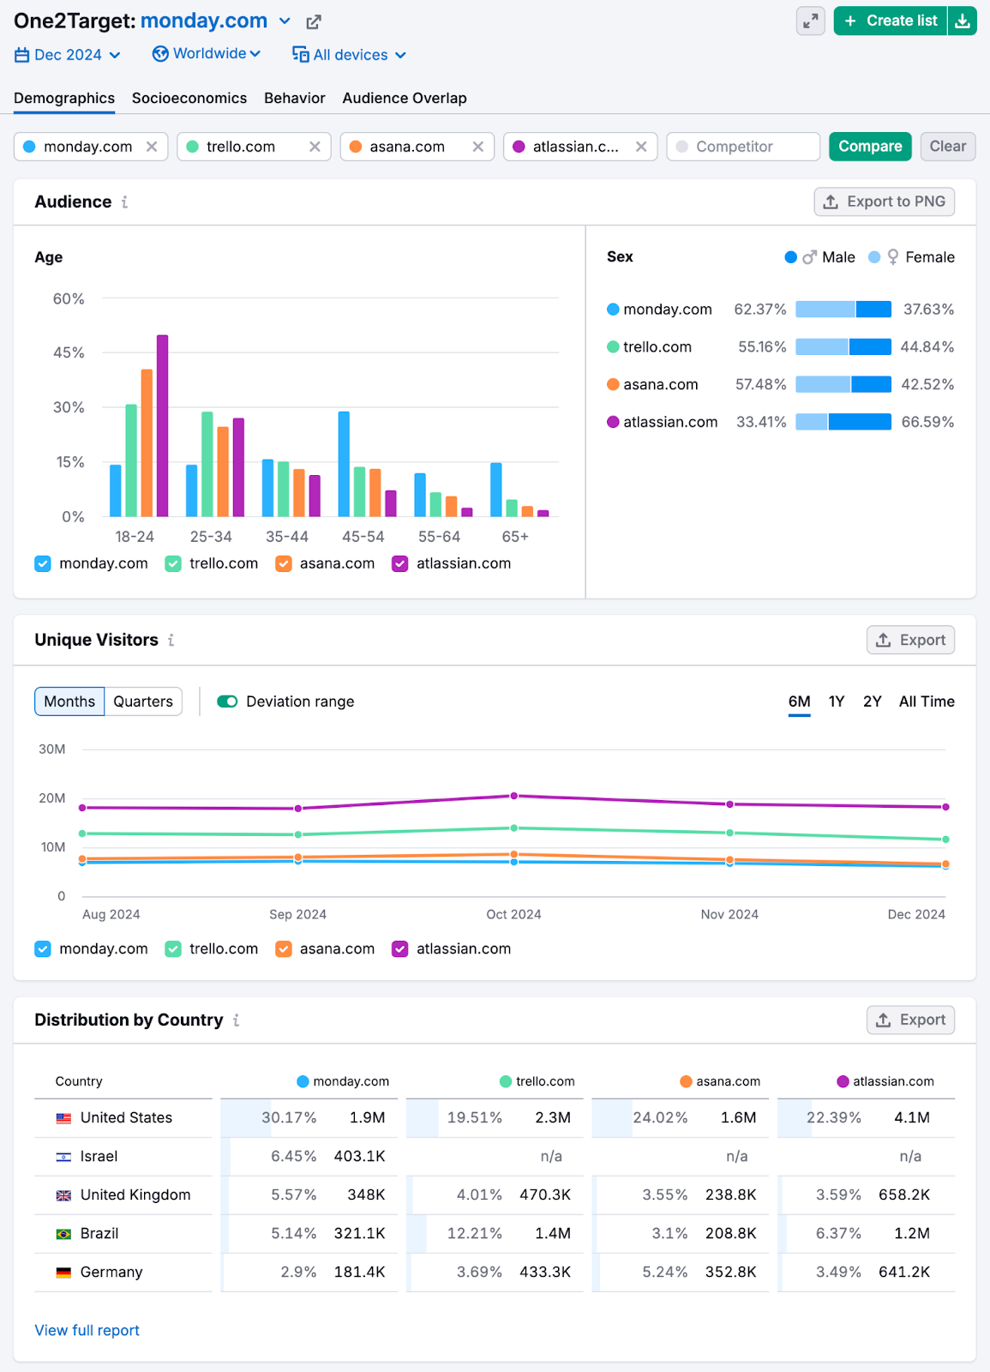Uncheck trello.com in Unique Visitors legend

coord(173,948)
